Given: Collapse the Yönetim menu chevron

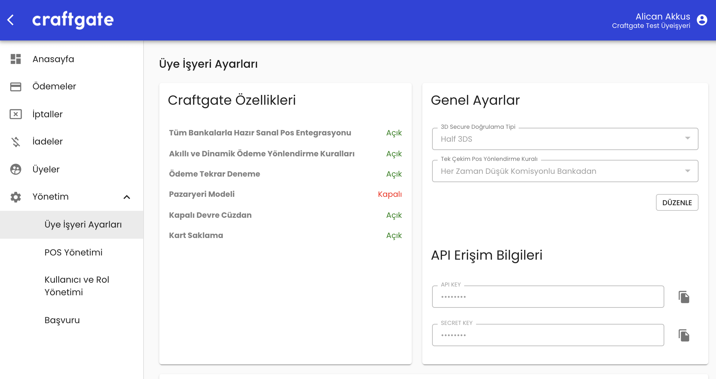Looking at the screenshot, I should [127, 197].
